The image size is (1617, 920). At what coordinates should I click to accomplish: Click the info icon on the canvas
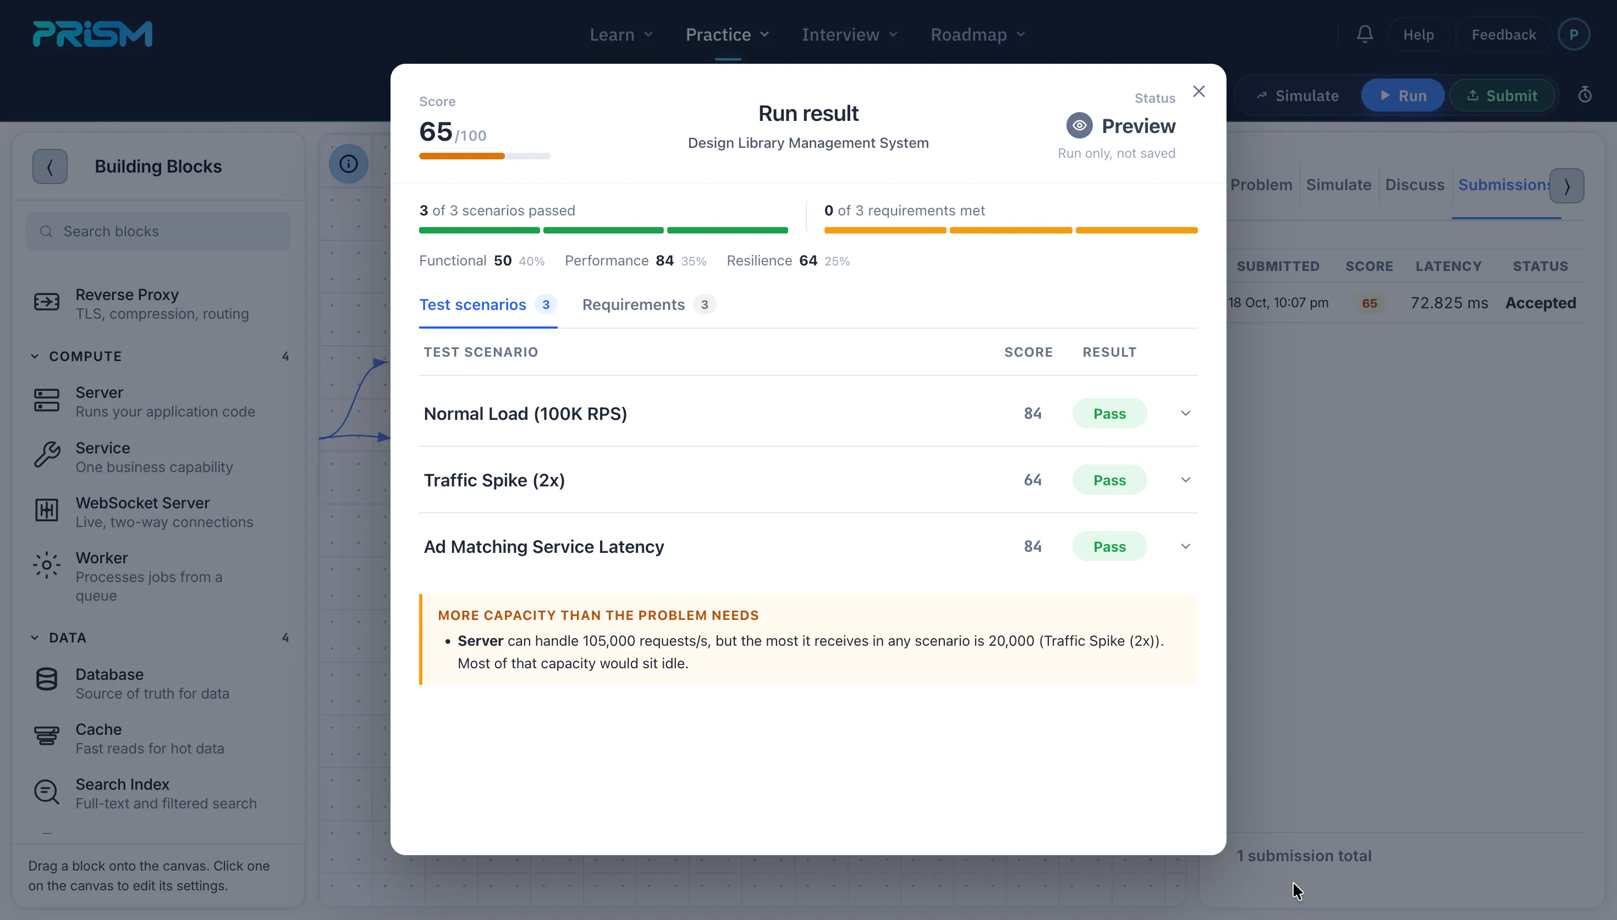pyautogui.click(x=348, y=164)
